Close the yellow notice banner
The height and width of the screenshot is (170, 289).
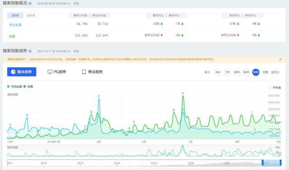280,59
